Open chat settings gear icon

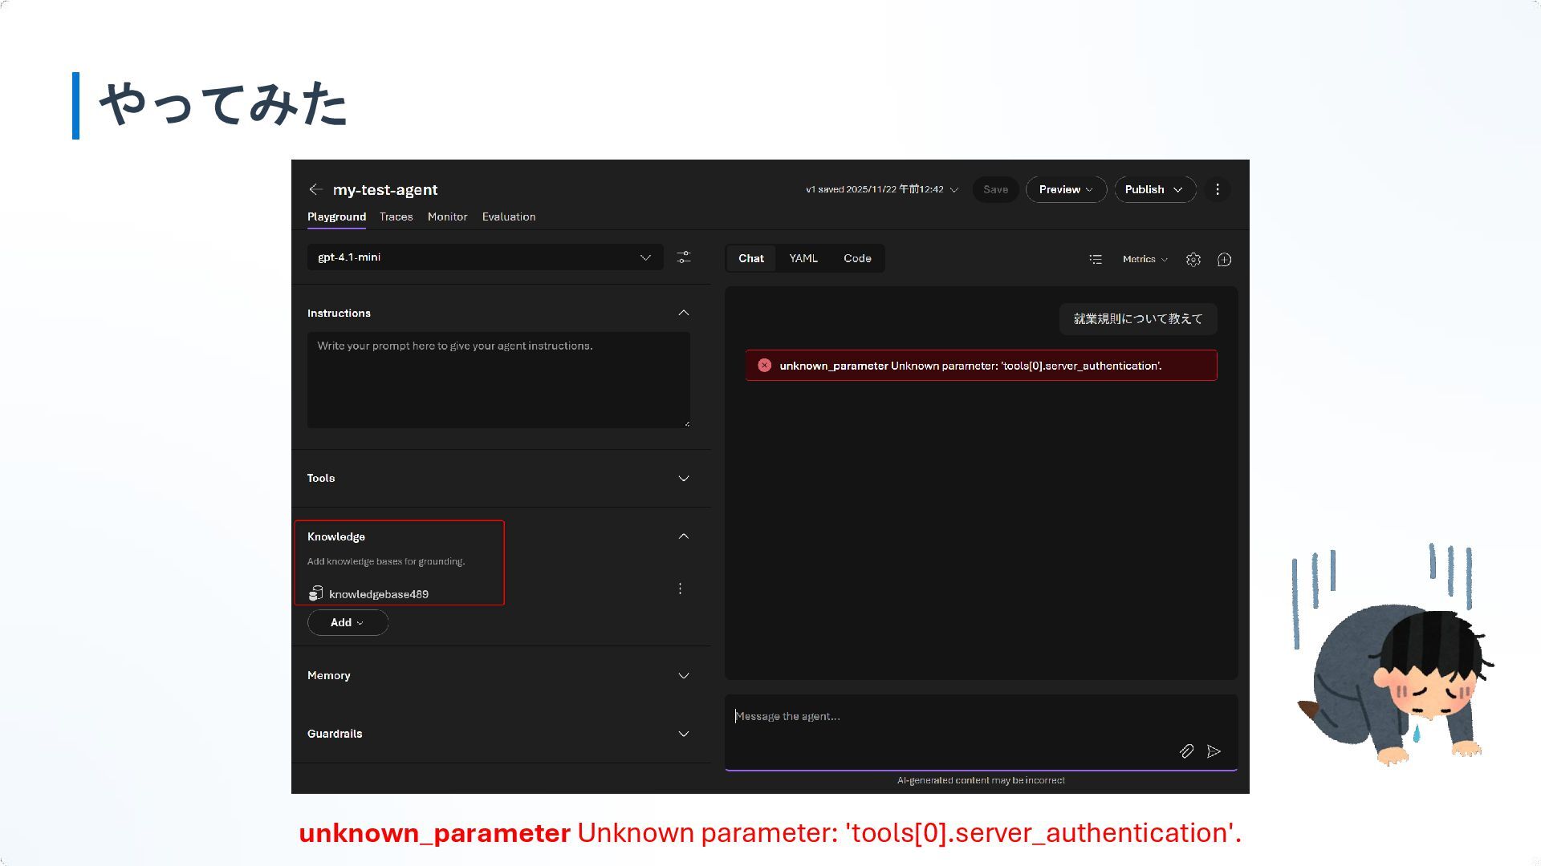pos(1193,259)
